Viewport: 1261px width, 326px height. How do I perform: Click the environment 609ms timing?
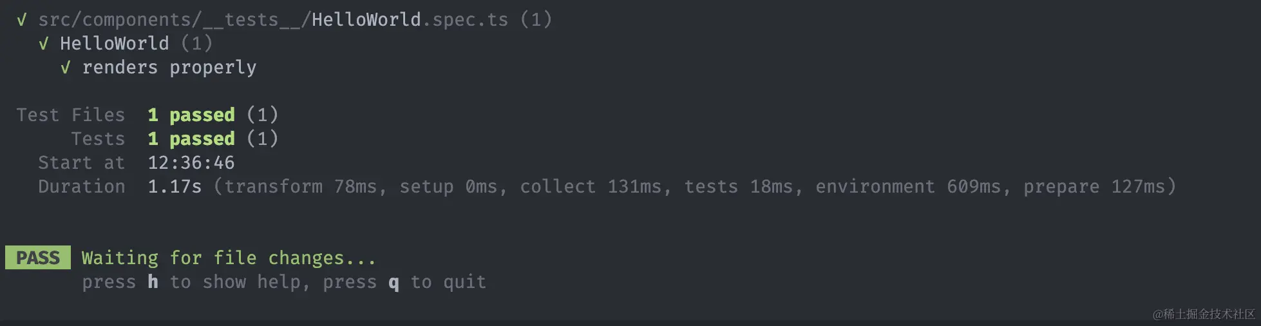pos(908,186)
